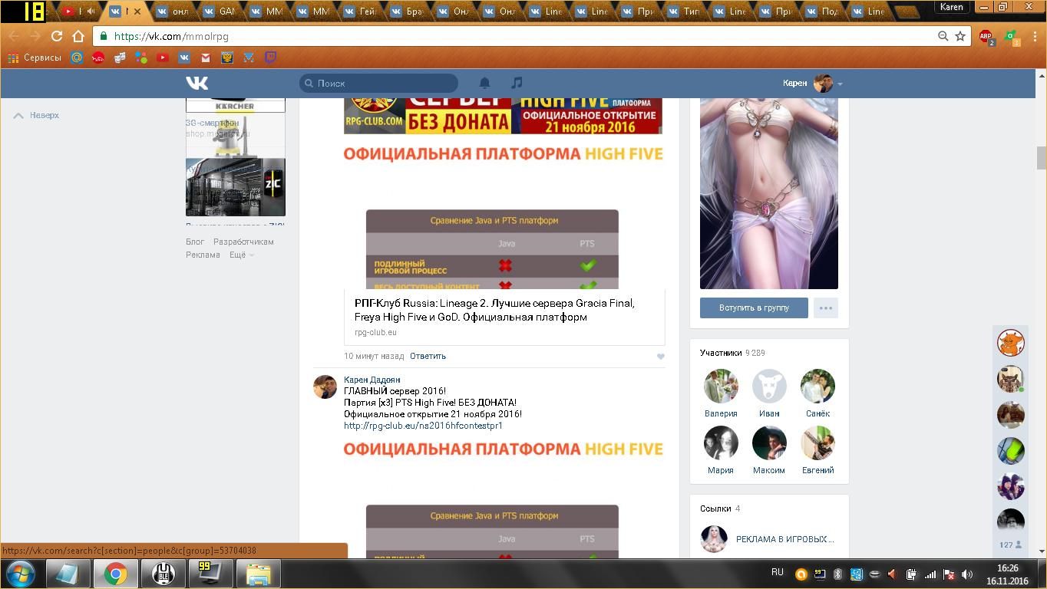1047x589 pixels.
Task: Open the Windows Start menu
Action: tap(20, 574)
